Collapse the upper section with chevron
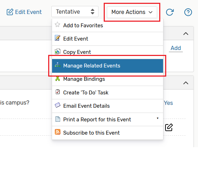 (x=186, y=34)
